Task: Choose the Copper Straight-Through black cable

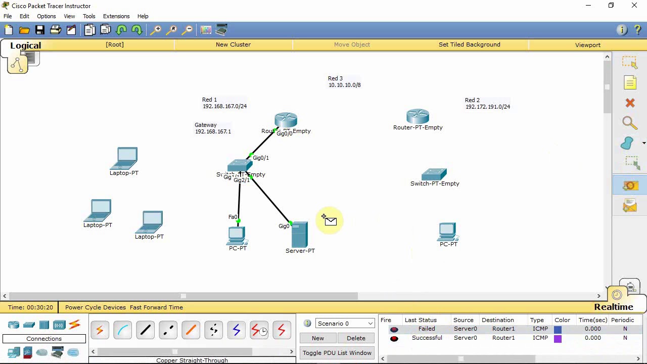Action: click(145, 331)
